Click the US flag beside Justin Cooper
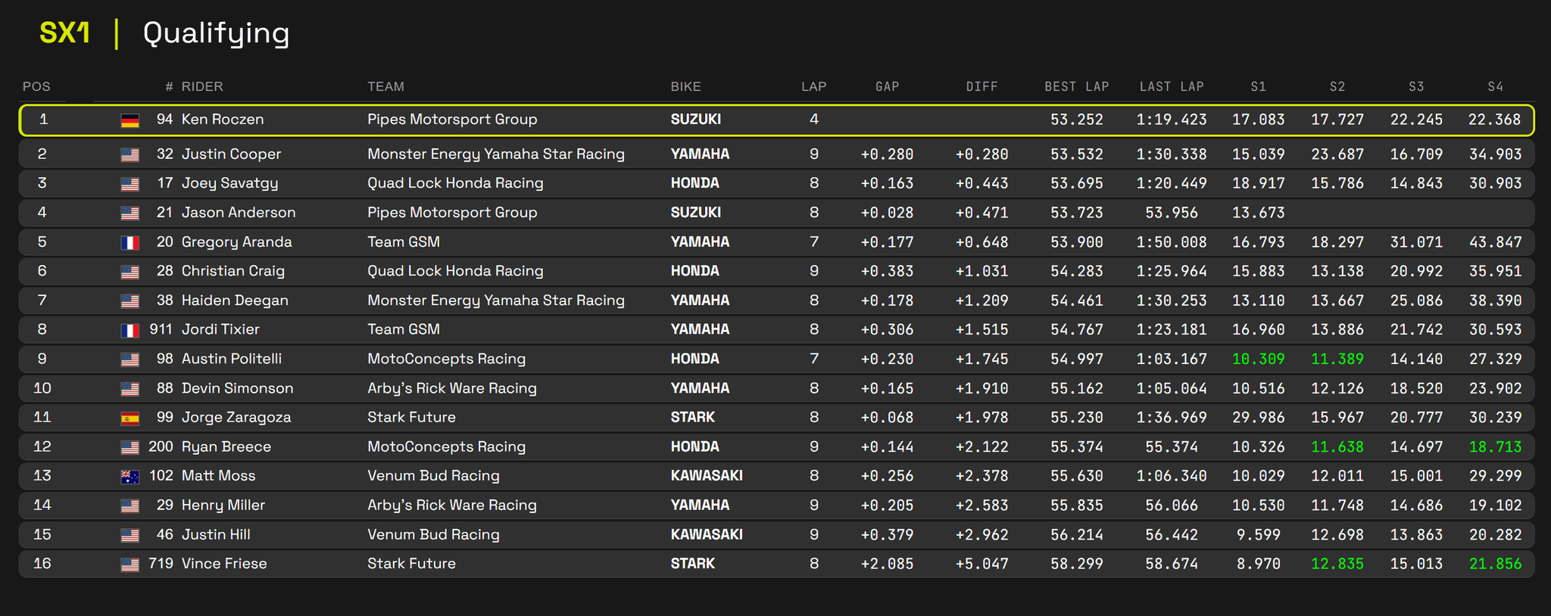Screen dimensions: 1551x616 click(130, 155)
